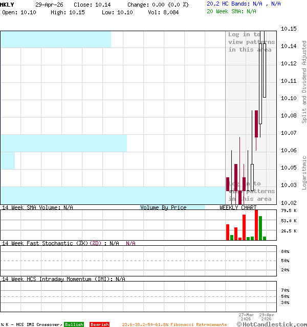Click the 29-Apr 2026 date axis marker

tap(267, 317)
